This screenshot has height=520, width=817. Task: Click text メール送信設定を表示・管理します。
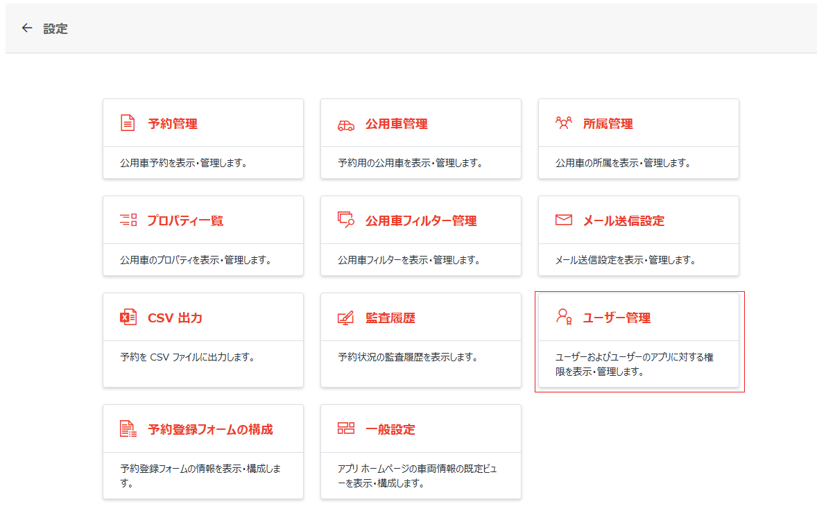click(626, 260)
